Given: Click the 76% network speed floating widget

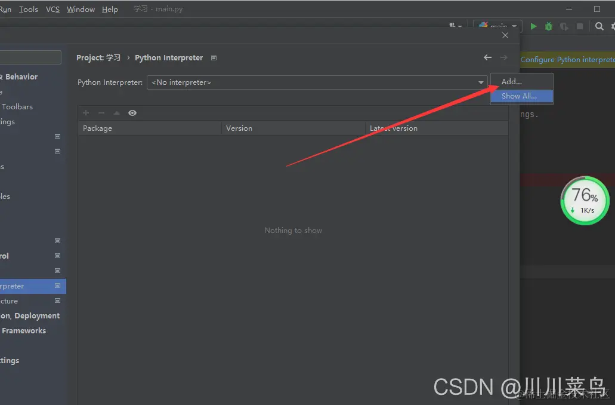Looking at the screenshot, I should pos(585,200).
